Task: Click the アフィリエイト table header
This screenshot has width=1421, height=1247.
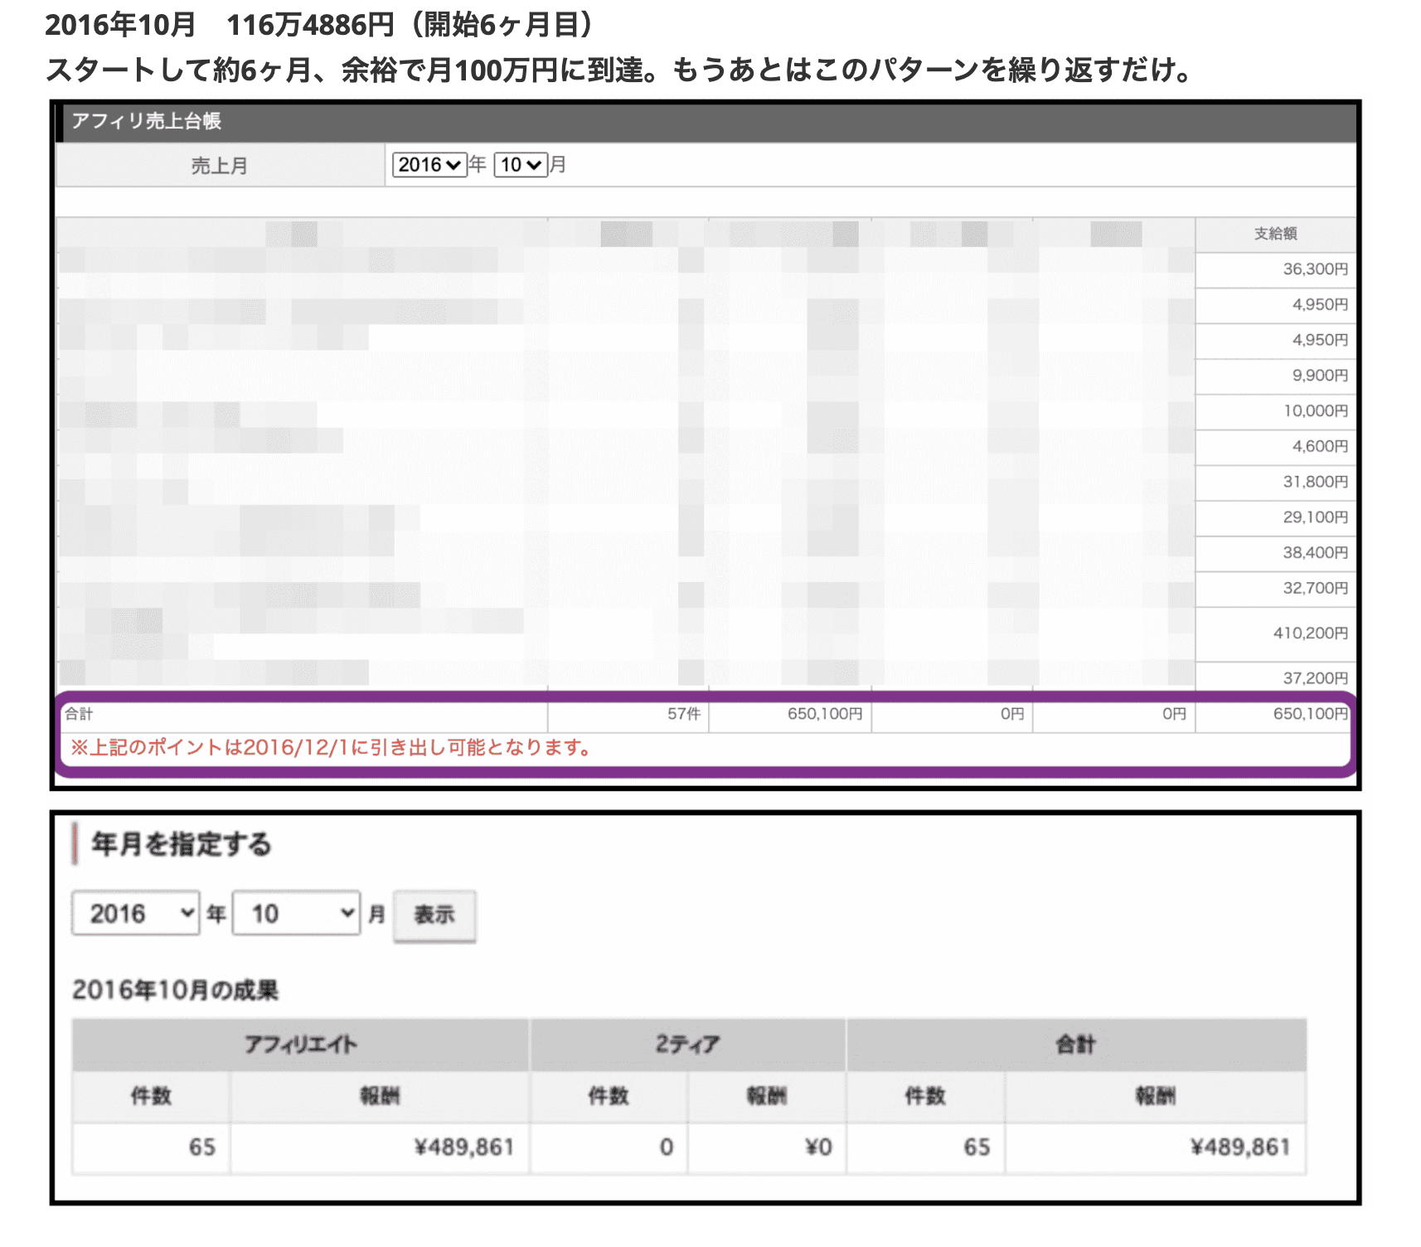Action: (300, 1045)
